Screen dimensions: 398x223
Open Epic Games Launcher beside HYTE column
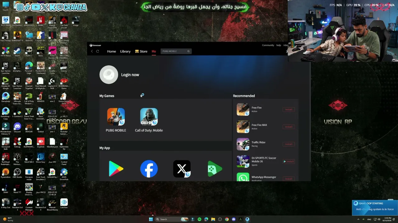coord(17,84)
